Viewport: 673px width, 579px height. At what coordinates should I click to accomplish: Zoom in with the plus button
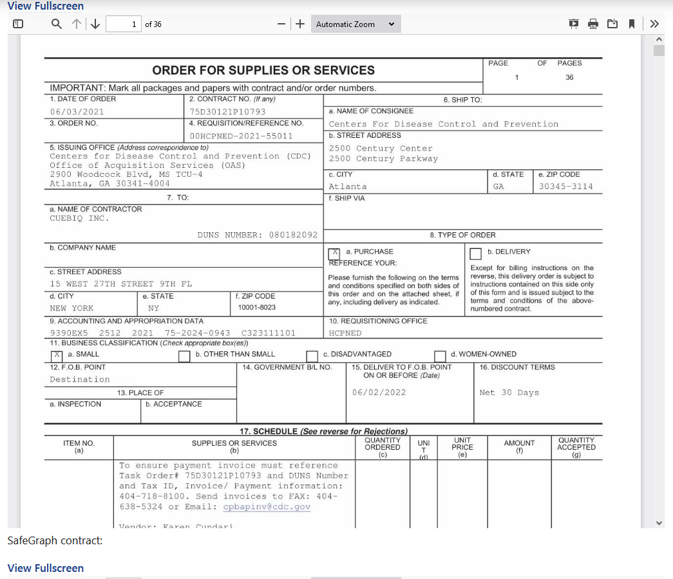[300, 24]
